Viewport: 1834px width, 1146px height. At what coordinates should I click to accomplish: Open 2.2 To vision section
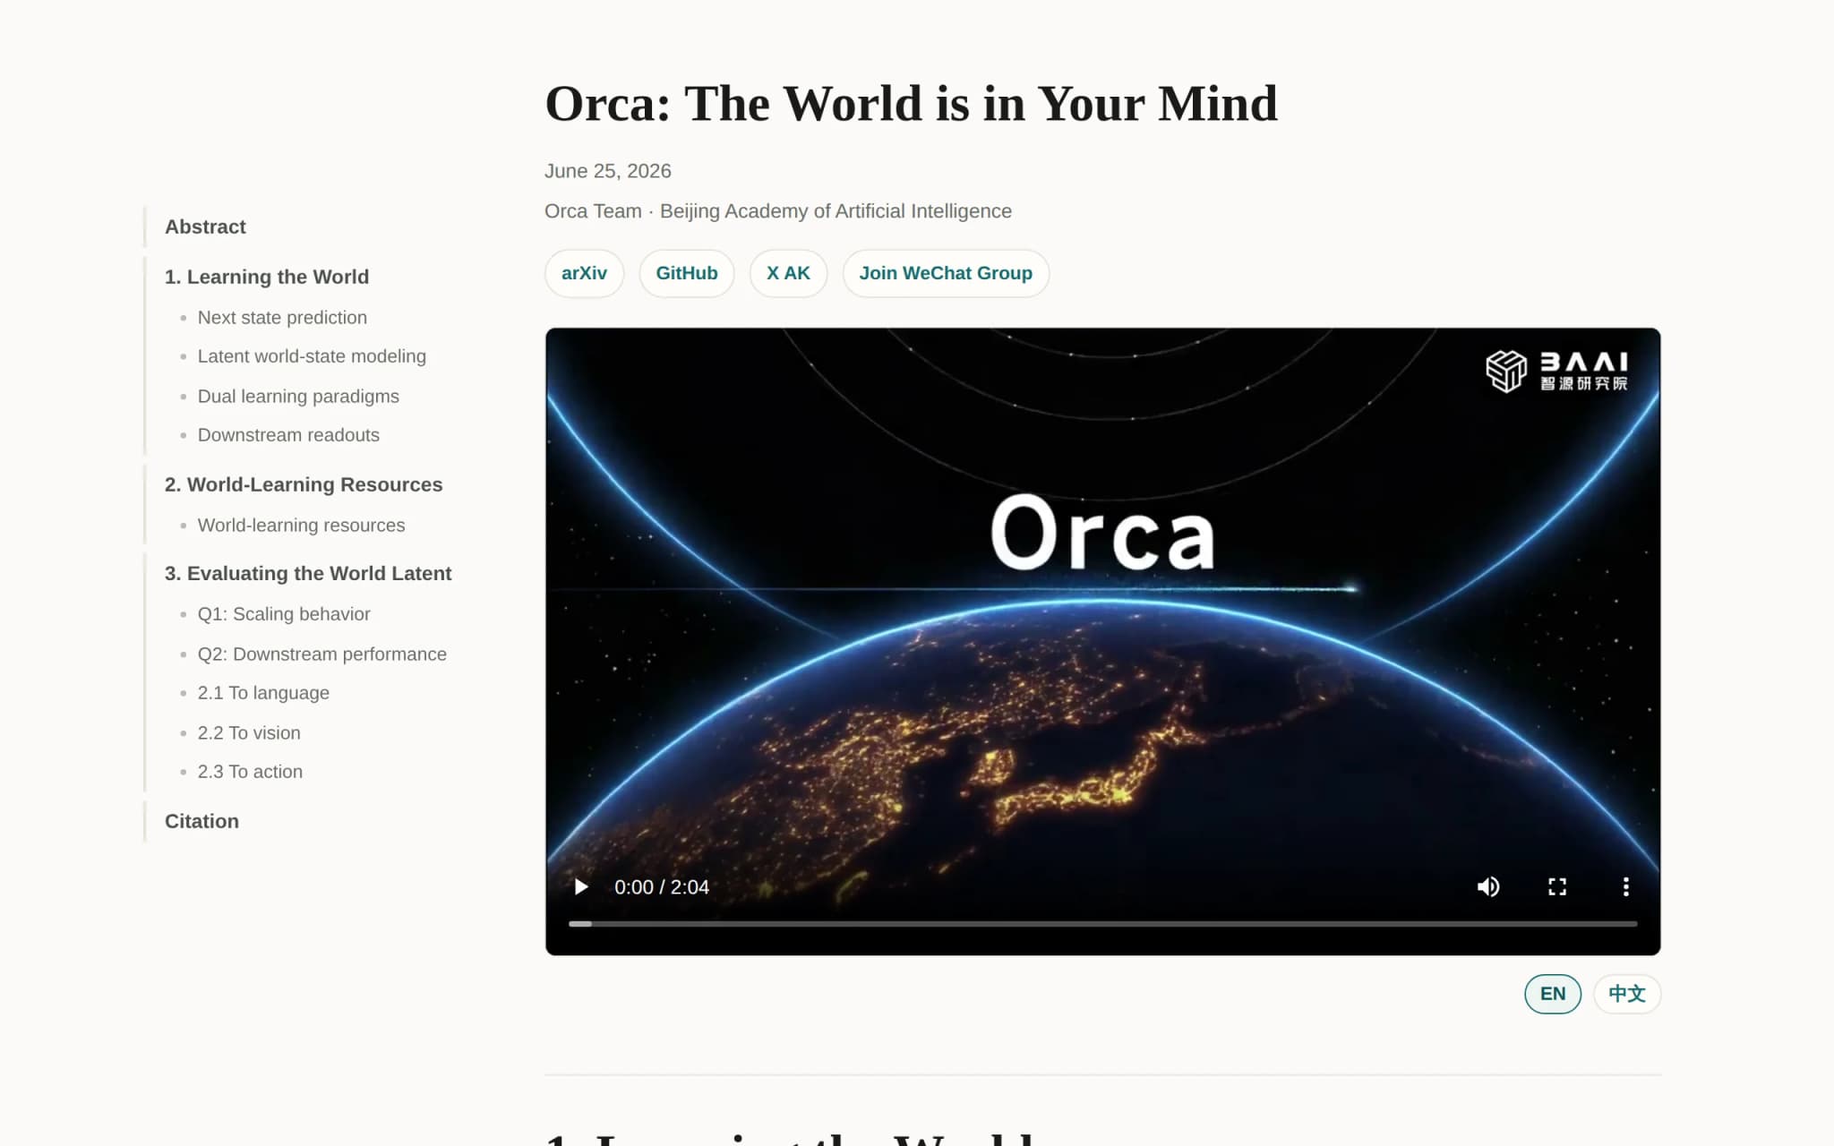point(249,732)
